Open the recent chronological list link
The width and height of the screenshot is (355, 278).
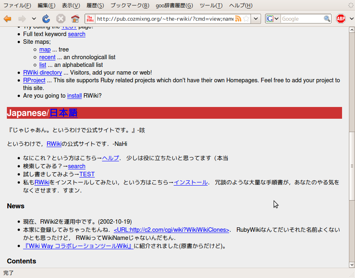tap(47, 57)
